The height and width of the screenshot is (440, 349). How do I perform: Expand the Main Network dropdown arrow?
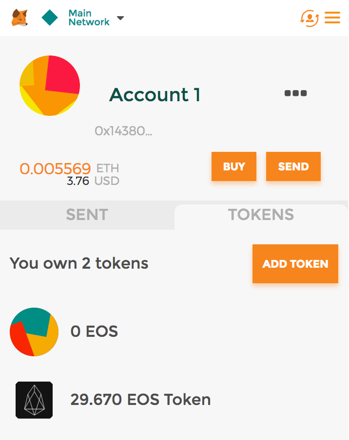pyautogui.click(x=120, y=18)
